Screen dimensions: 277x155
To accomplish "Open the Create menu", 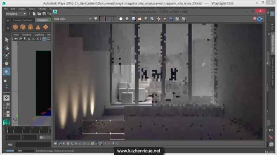I will pyautogui.click(x=22, y=9).
